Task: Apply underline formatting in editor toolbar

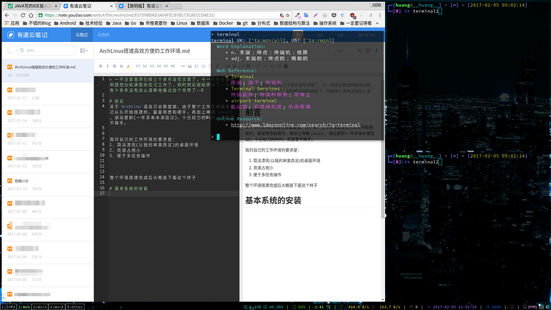Action: 121,66
